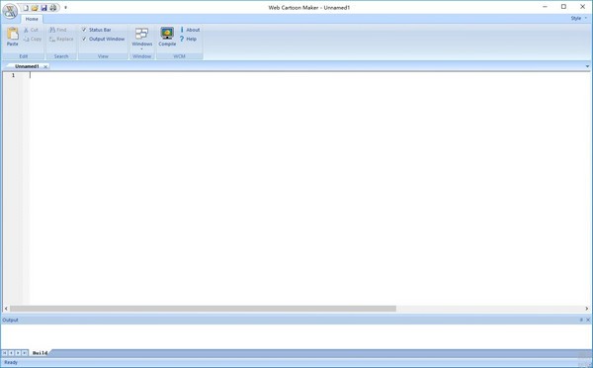Compile the cartoon script
Image resolution: width=593 pixels, height=368 pixels.
coord(167,37)
